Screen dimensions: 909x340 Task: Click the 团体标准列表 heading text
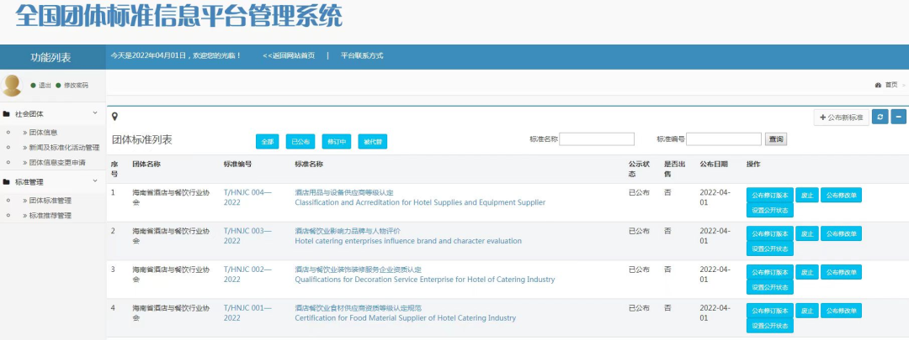(x=142, y=140)
